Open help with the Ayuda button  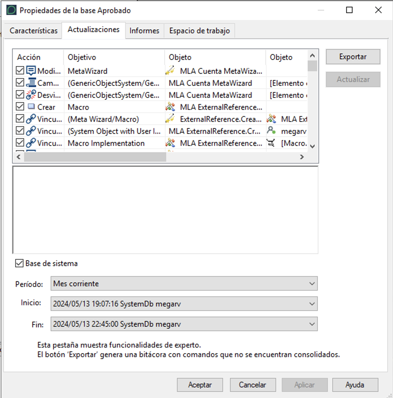tap(355, 385)
